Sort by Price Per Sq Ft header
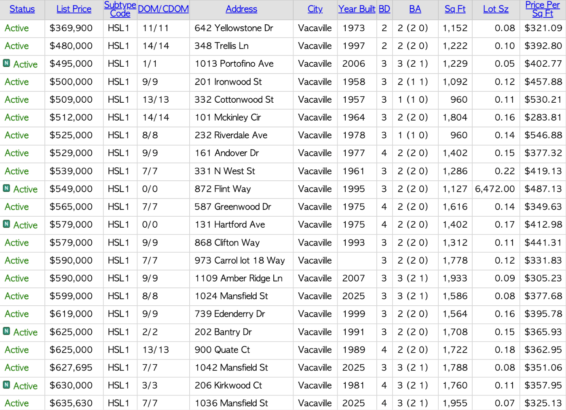The height and width of the screenshot is (410, 566). click(543, 9)
